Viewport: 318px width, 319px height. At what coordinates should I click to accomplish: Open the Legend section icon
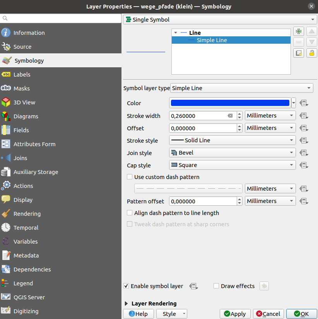click(x=6, y=283)
